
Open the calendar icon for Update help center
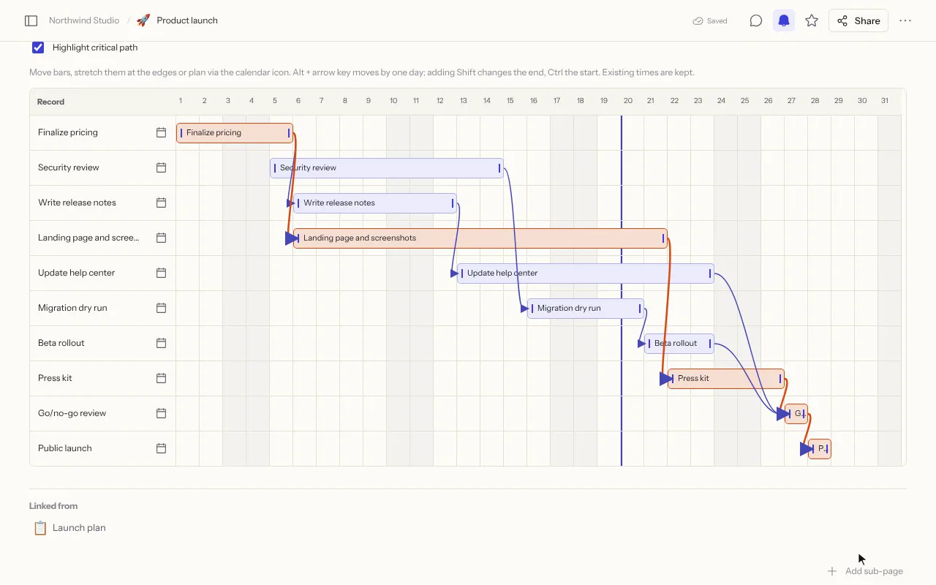click(161, 273)
